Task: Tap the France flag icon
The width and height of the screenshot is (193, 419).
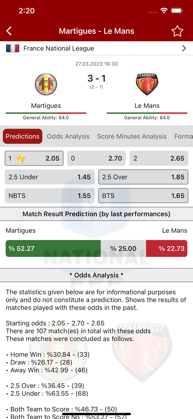Action: pyautogui.click(x=13, y=48)
